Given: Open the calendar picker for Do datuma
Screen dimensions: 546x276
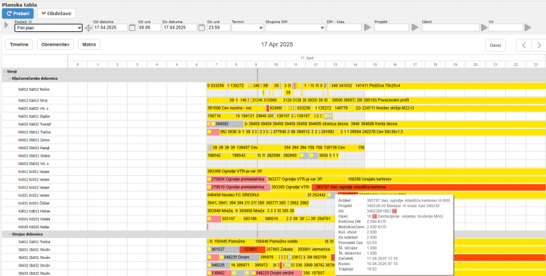Looking at the screenshot, I should [198, 28].
